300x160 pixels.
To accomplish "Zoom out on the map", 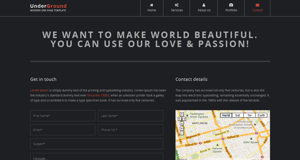I will [x=182, y=133].
